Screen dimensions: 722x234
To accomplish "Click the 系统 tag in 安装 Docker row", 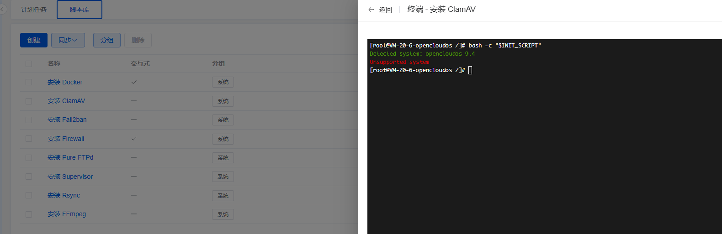I will (223, 82).
